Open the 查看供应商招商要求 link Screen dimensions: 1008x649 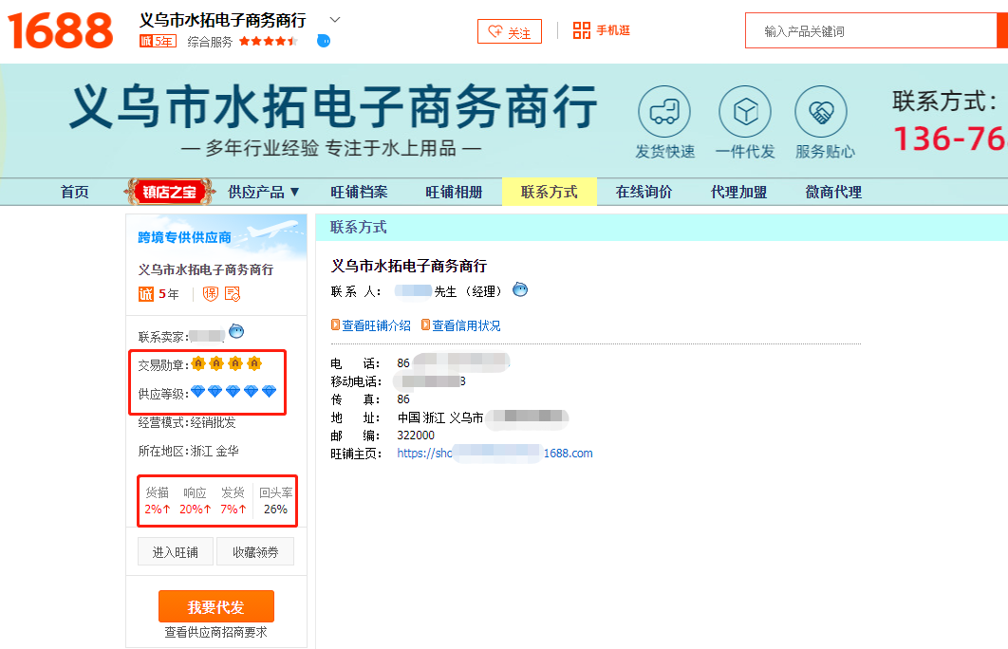[x=216, y=632]
